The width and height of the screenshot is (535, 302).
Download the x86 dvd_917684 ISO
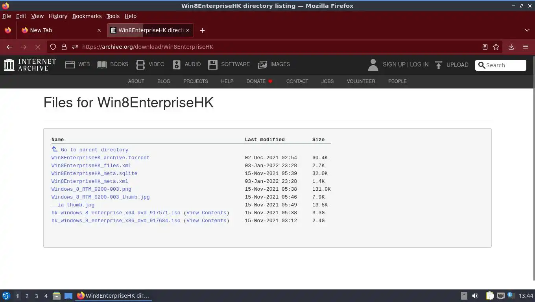[116, 221]
